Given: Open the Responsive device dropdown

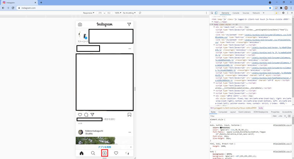Looking at the screenshot, I should click(89, 13).
